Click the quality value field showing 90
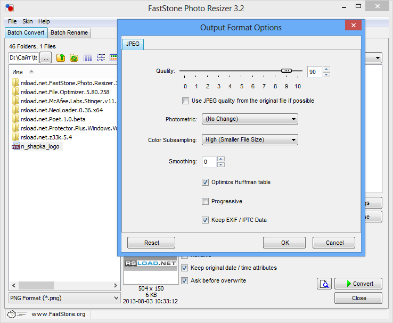 click(x=315, y=72)
